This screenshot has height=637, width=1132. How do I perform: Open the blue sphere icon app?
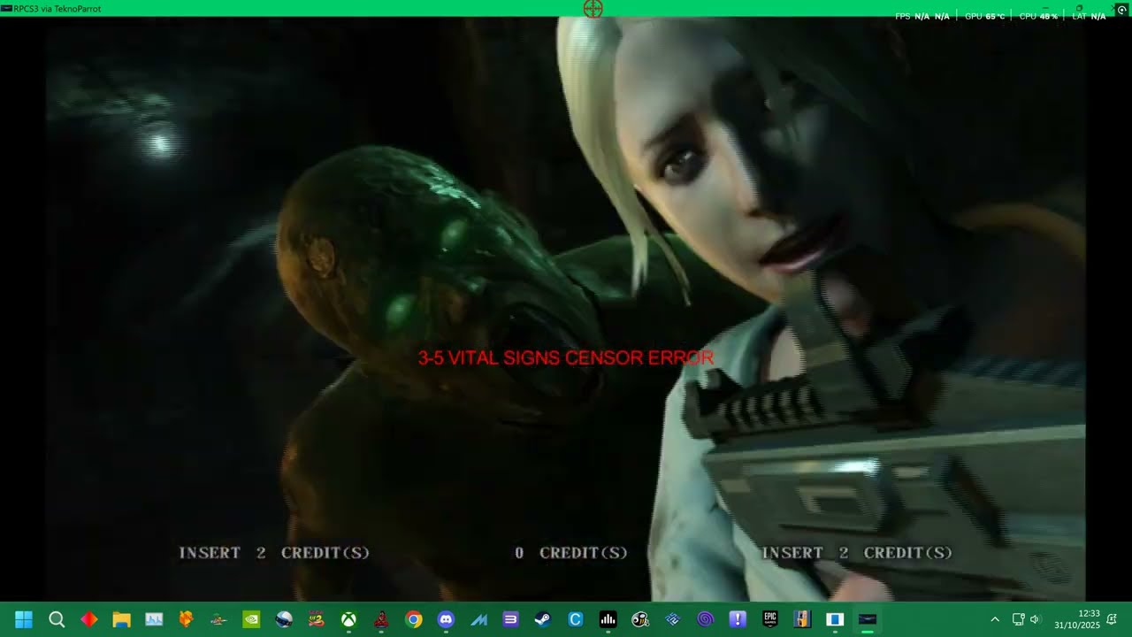284,619
